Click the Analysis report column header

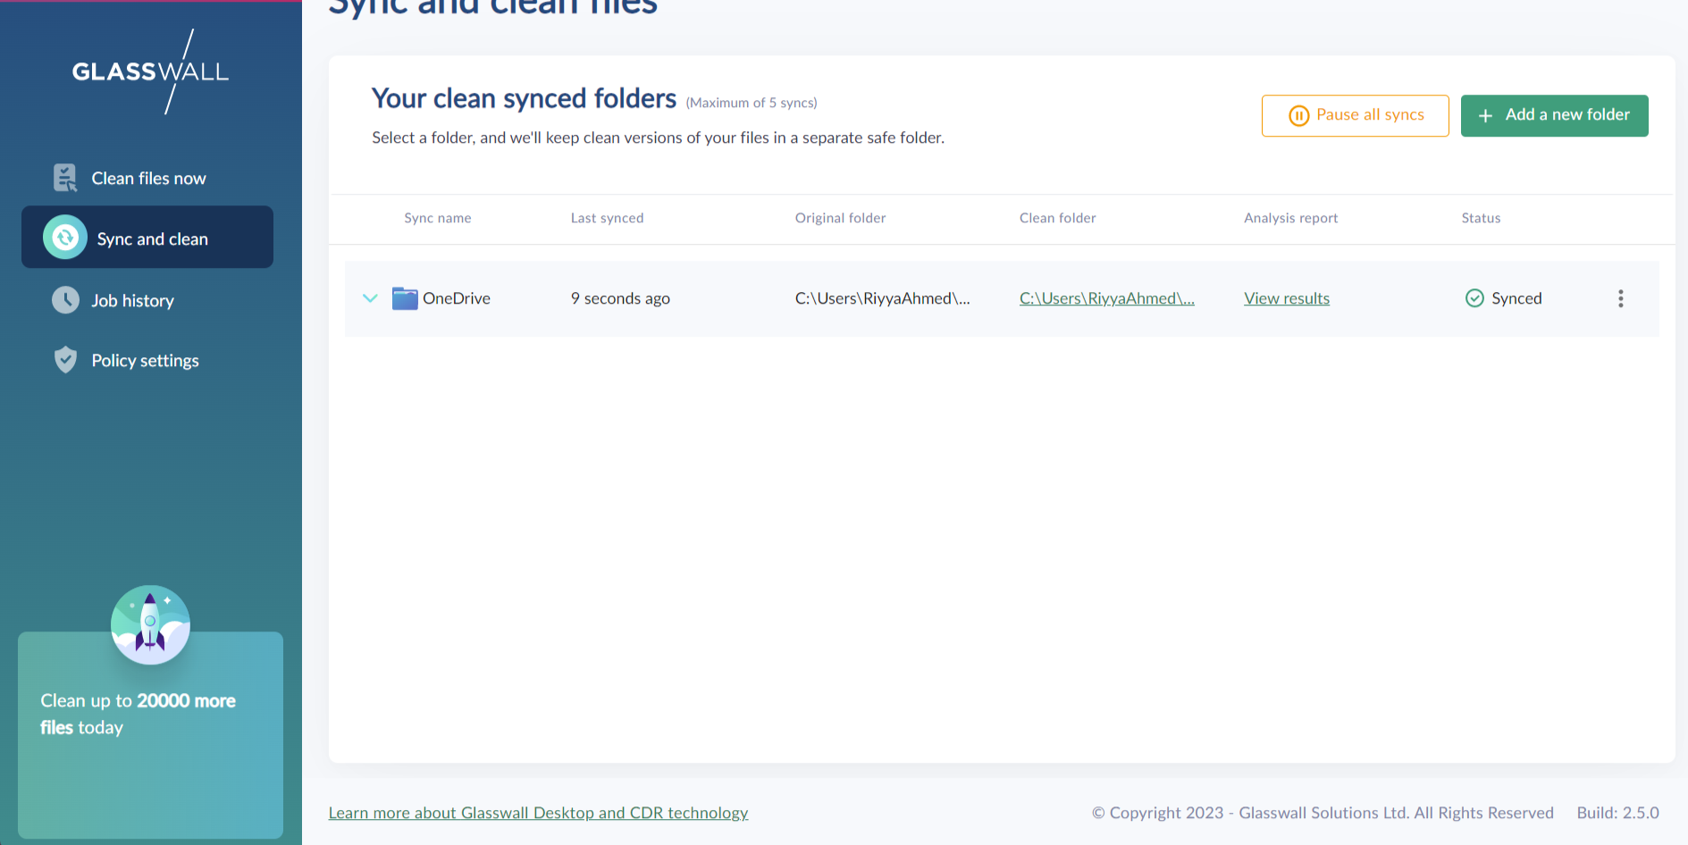[1290, 218]
